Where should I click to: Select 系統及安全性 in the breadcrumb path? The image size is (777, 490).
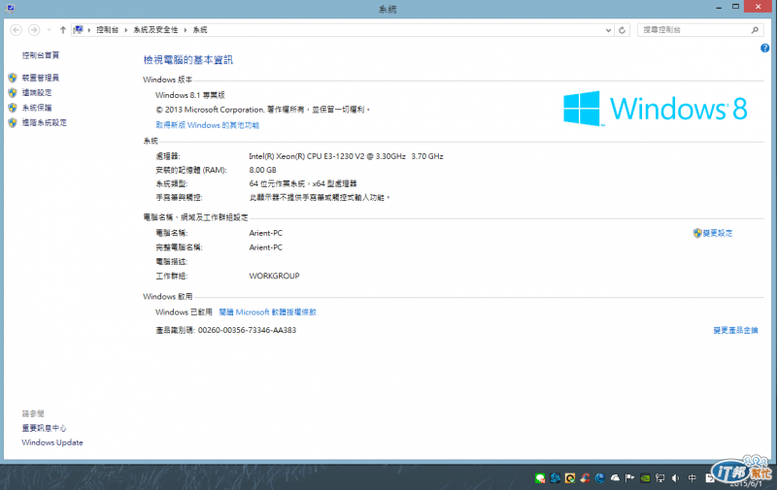pos(155,30)
